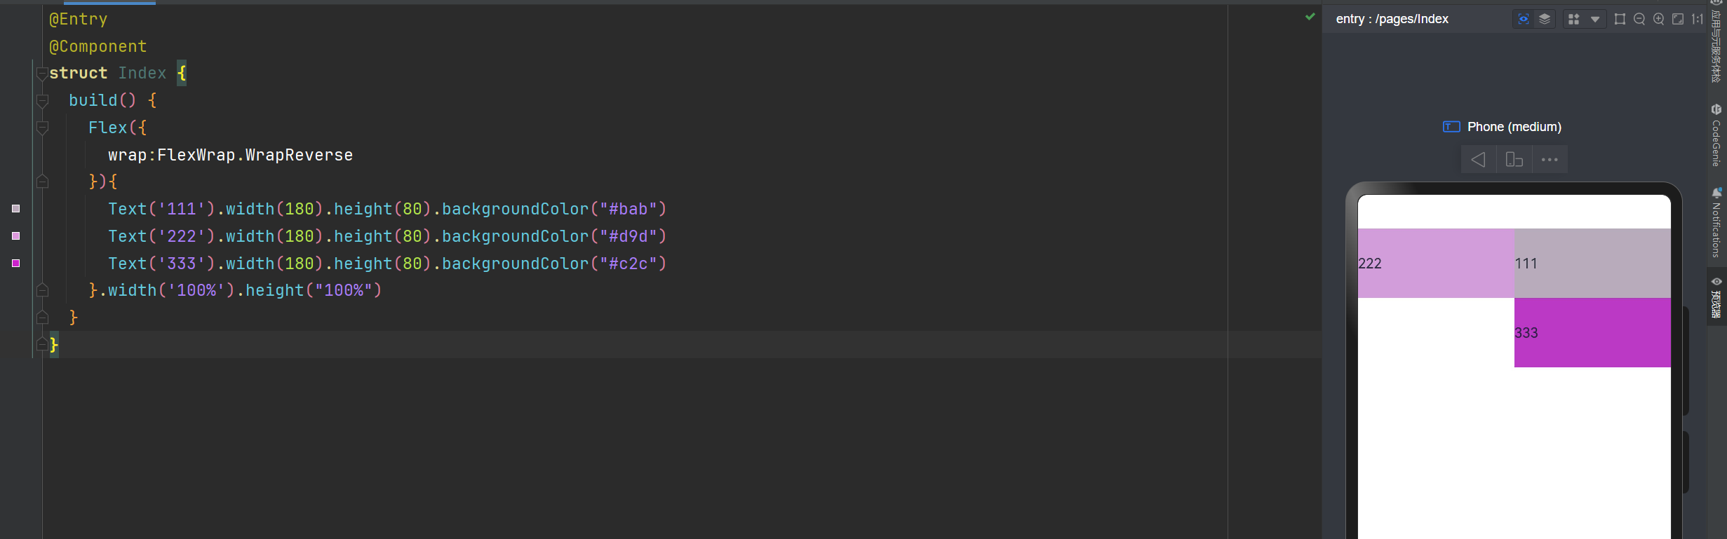This screenshot has height=539, width=1727.
Task: Reset preview to 1:1 scale
Action: [1698, 19]
